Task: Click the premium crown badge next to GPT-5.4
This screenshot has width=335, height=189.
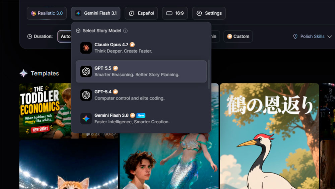Action: 115,92
